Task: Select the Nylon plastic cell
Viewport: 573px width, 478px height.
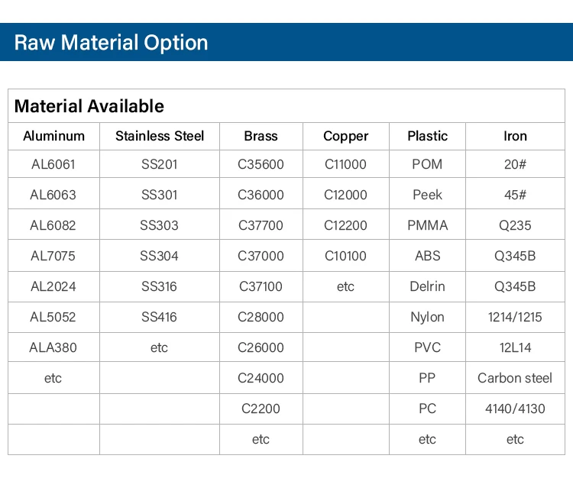Action: click(x=427, y=317)
